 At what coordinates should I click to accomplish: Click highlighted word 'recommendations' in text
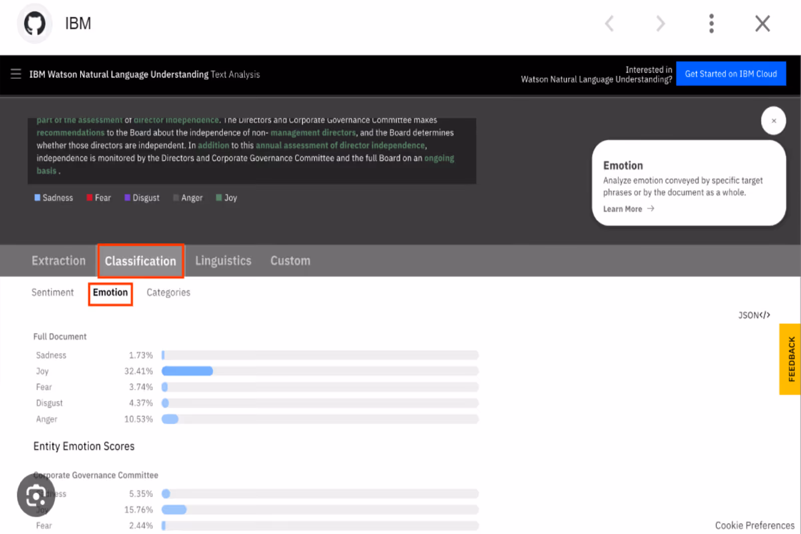click(71, 133)
